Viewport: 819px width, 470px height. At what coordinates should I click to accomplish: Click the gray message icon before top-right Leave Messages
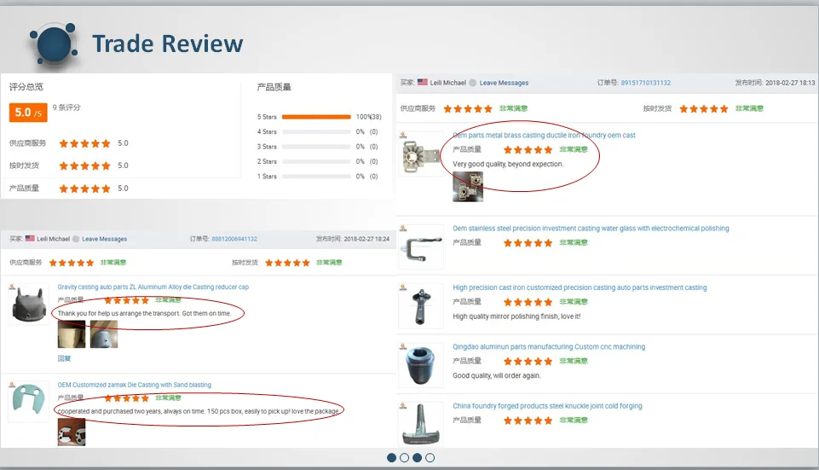pos(473,83)
